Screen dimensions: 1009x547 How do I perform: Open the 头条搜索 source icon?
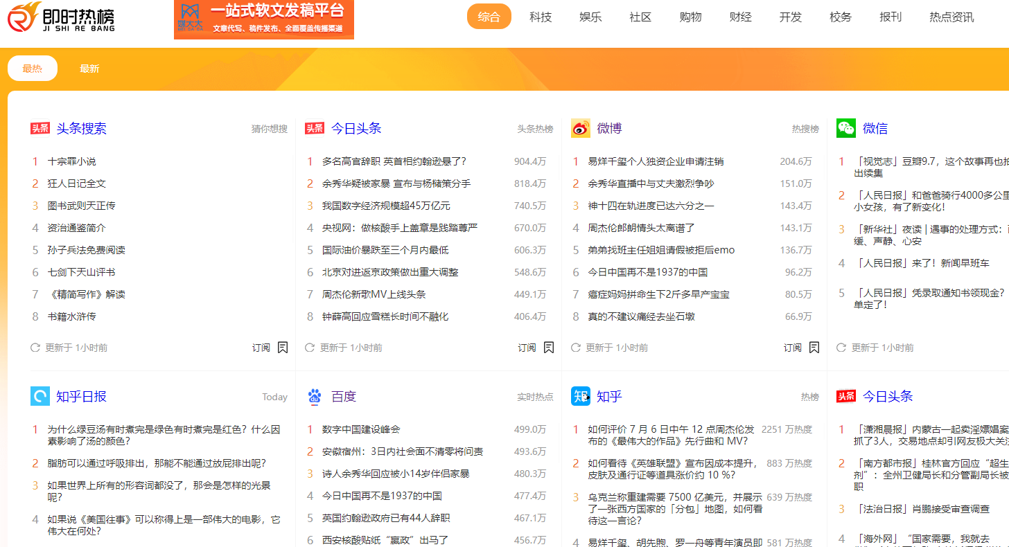40,128
